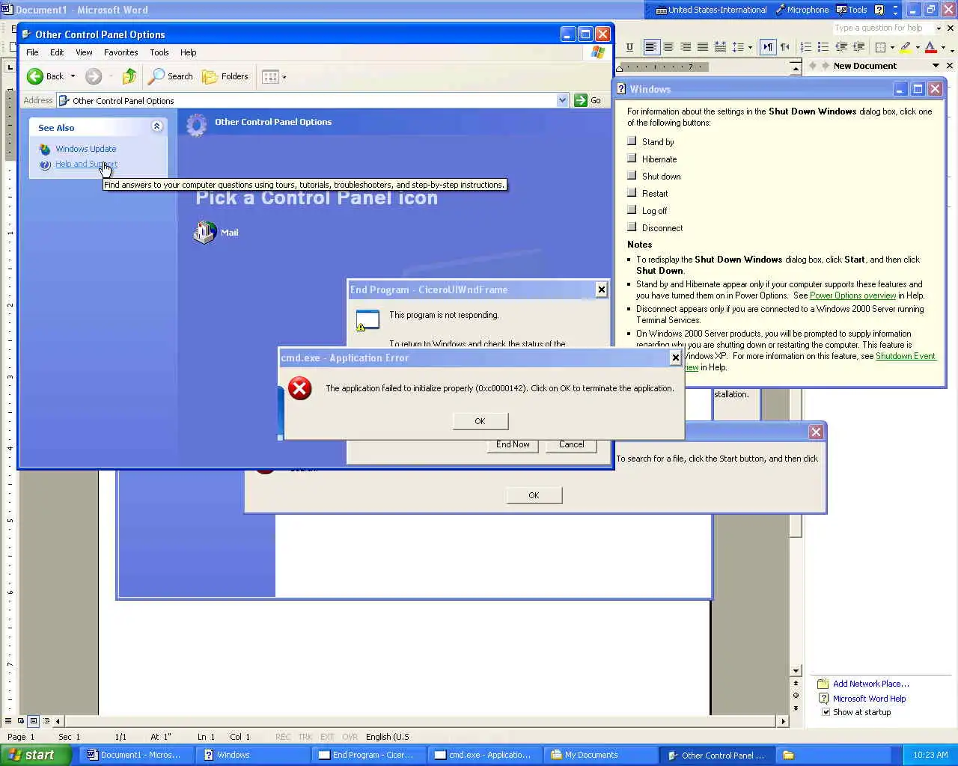Click Increase Indent in Word toolbar
This screenshot has height=766, width=958.
pos(858,47)
